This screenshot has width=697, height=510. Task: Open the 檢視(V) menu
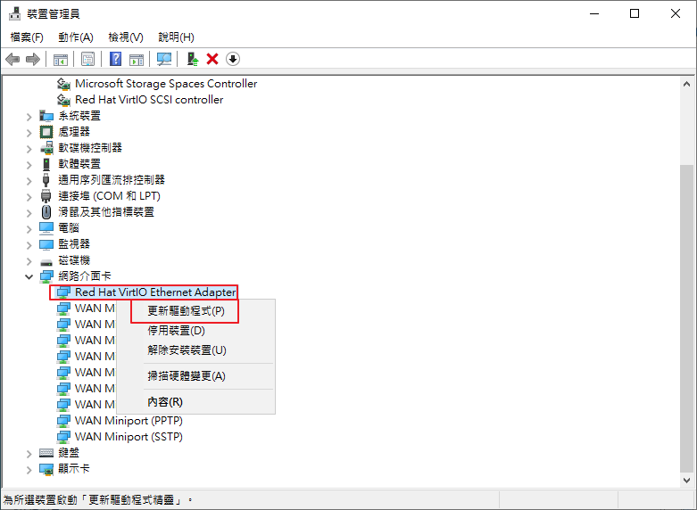click(125, 37)
